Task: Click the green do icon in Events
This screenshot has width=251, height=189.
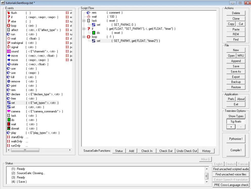Action: click(9, 120)
